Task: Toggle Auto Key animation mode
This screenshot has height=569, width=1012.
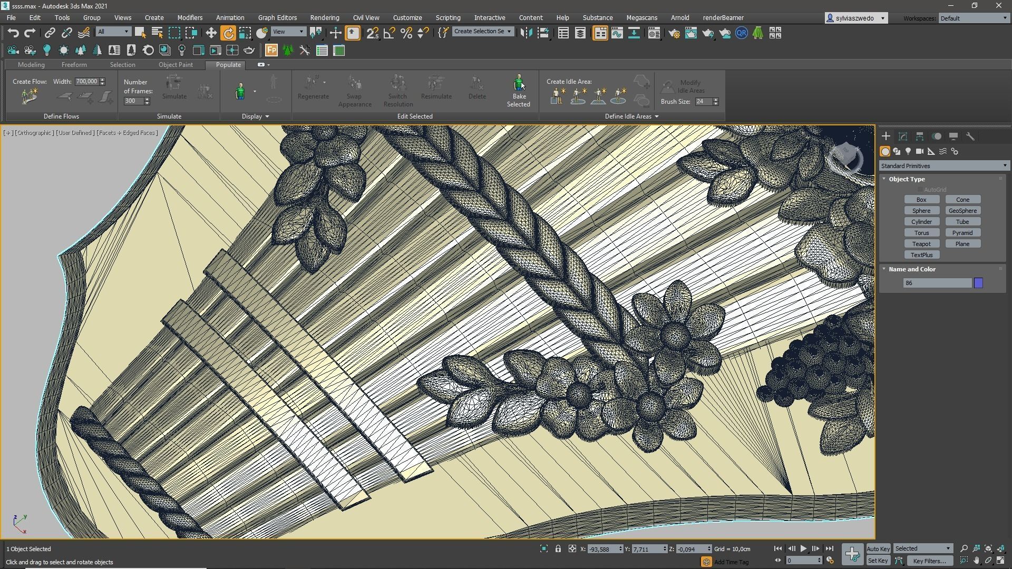Action: (878, 549)
